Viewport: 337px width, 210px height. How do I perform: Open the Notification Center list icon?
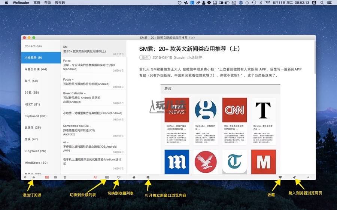tap(329, 3)
